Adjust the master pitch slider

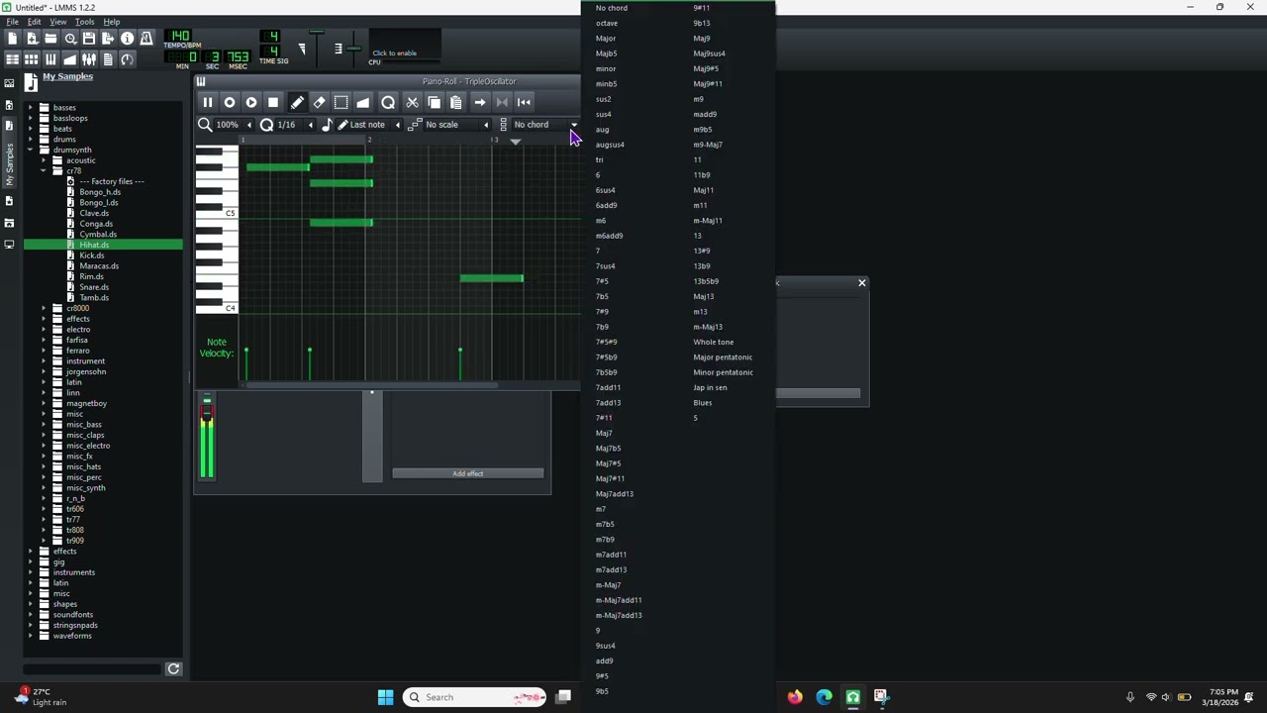tap(352, 48)
